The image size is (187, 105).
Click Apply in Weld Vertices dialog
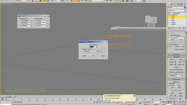point(84,56)
